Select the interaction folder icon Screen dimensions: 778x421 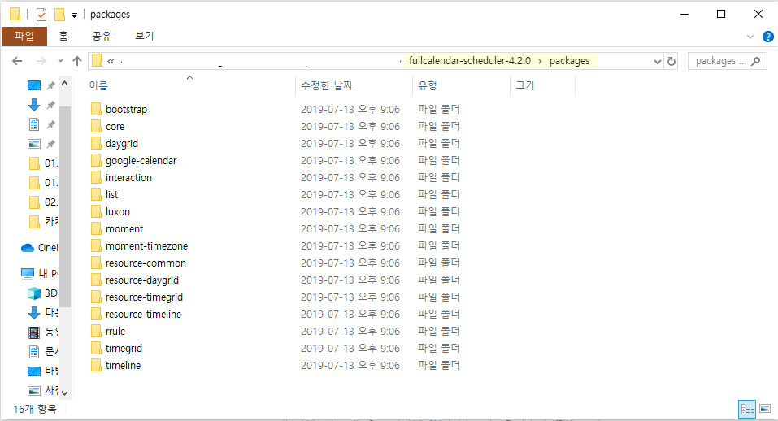coord(96,177)
